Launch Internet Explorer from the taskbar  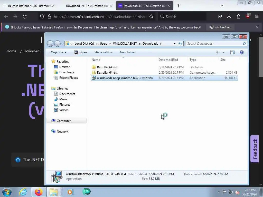(x=23, y=192)
